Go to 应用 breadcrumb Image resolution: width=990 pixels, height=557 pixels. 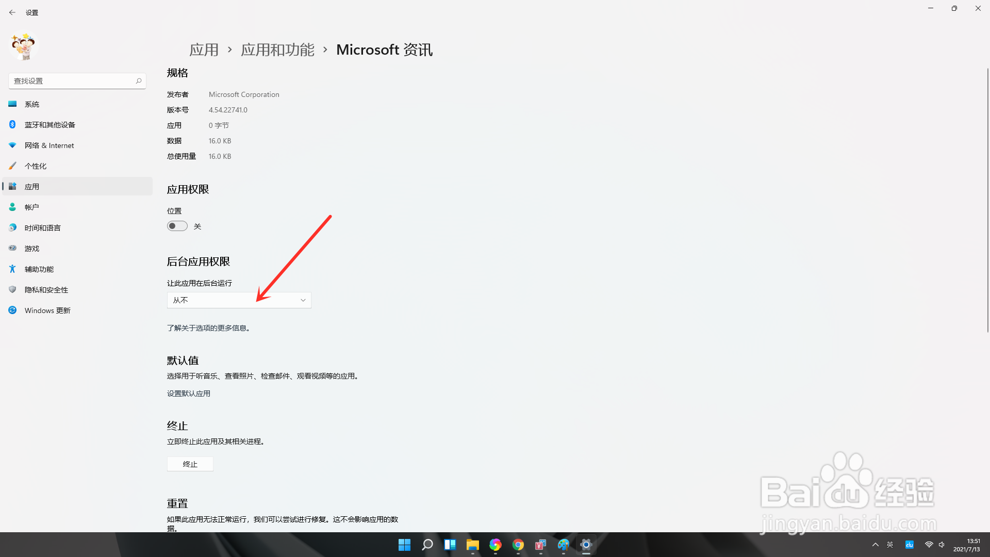coord(204,50)
